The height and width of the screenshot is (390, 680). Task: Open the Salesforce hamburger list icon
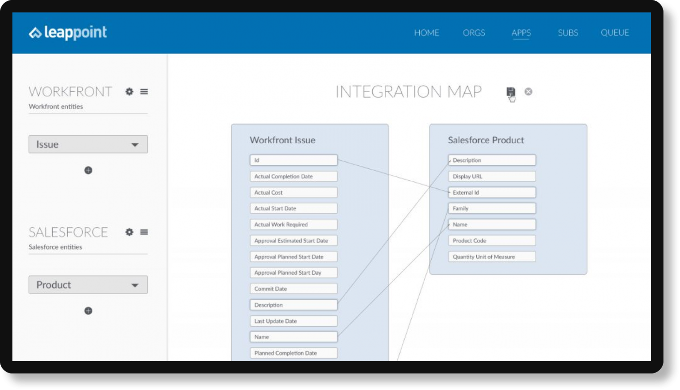coord(144,232)
